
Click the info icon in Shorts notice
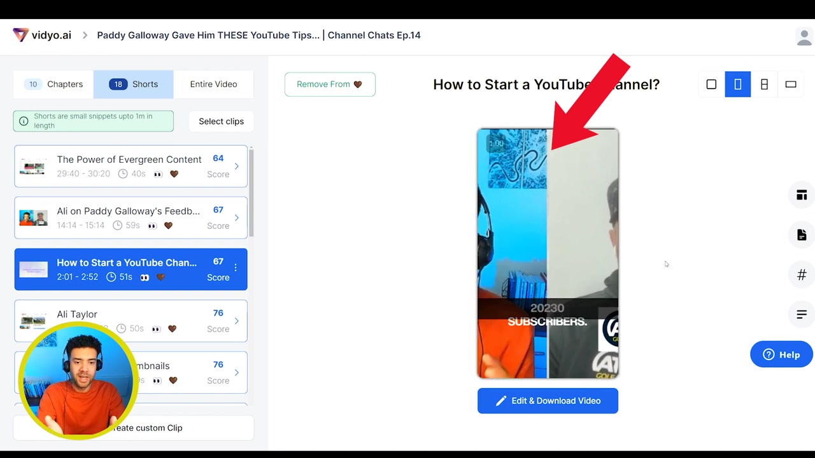(24, 121)
